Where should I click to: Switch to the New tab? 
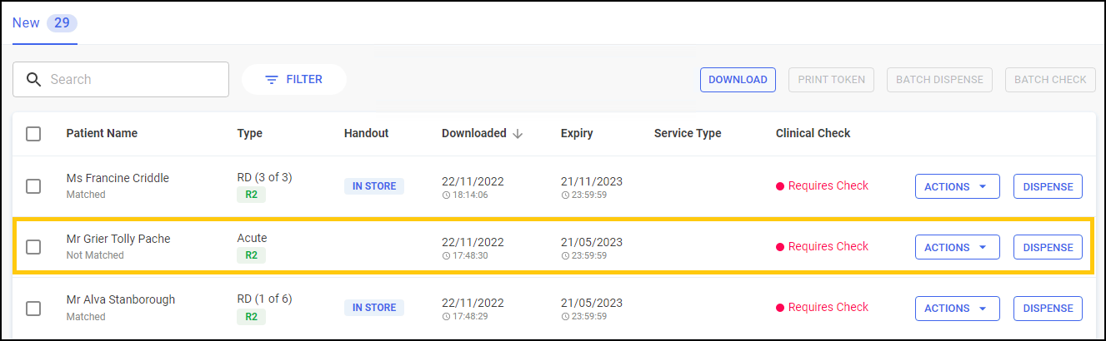pyautogui.click(x=26, y=22)
